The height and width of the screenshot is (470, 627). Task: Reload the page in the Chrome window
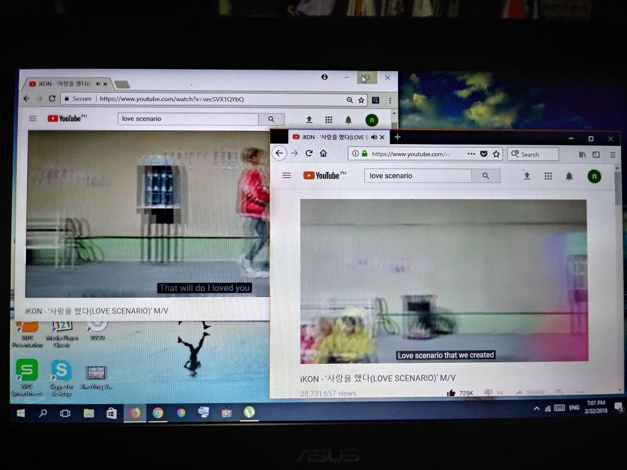tap(52, 98)
